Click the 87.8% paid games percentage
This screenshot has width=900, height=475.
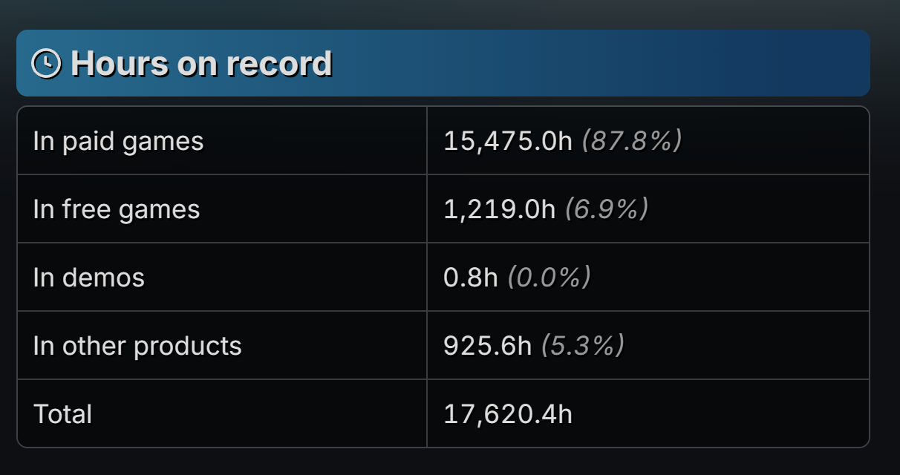coord(631,141)
